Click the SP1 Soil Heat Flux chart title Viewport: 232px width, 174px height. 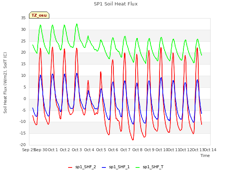click(x=116, y=4)
